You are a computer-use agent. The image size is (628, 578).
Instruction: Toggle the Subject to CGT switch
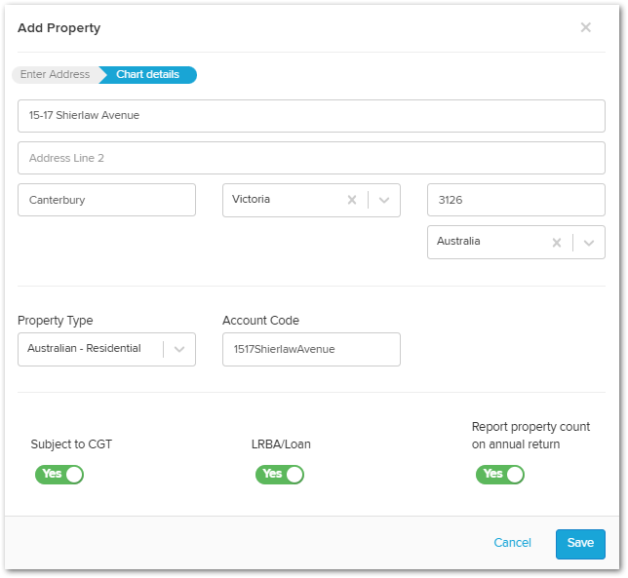click(59, 475)
